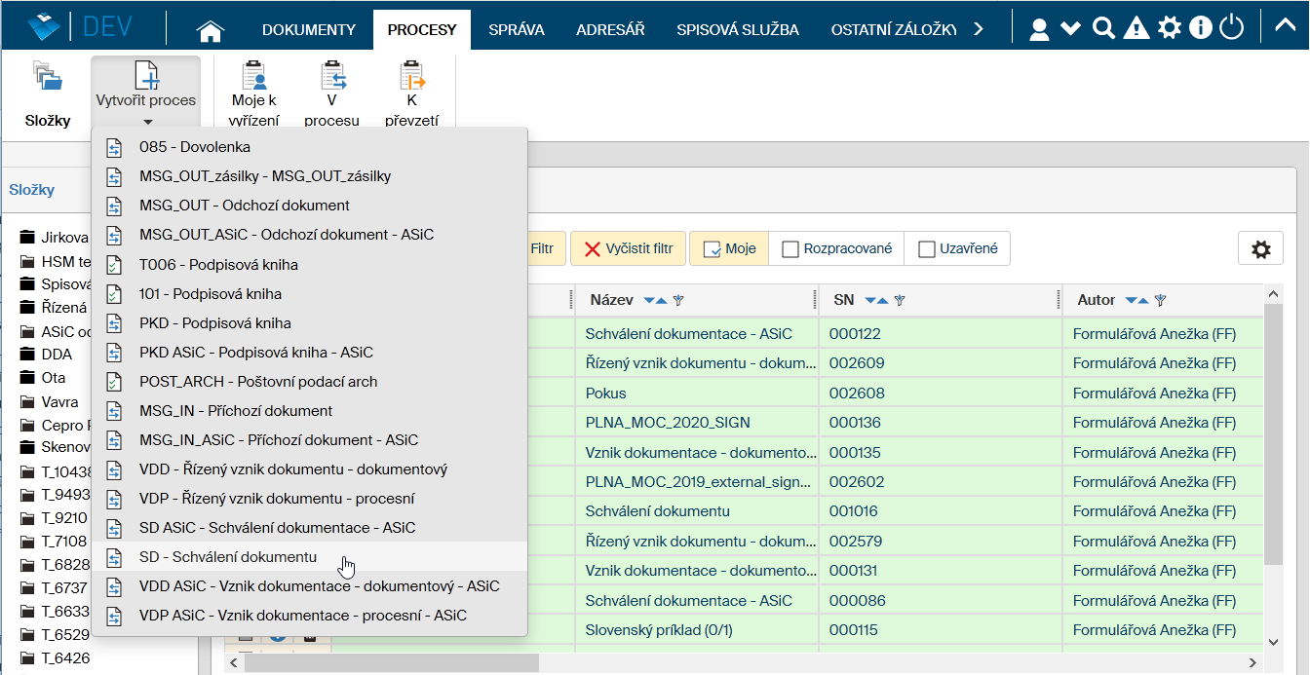This screenshot has width=1310, height=675.
Task: Open the warning triangle alerts icon
Action: [1136, 28]
